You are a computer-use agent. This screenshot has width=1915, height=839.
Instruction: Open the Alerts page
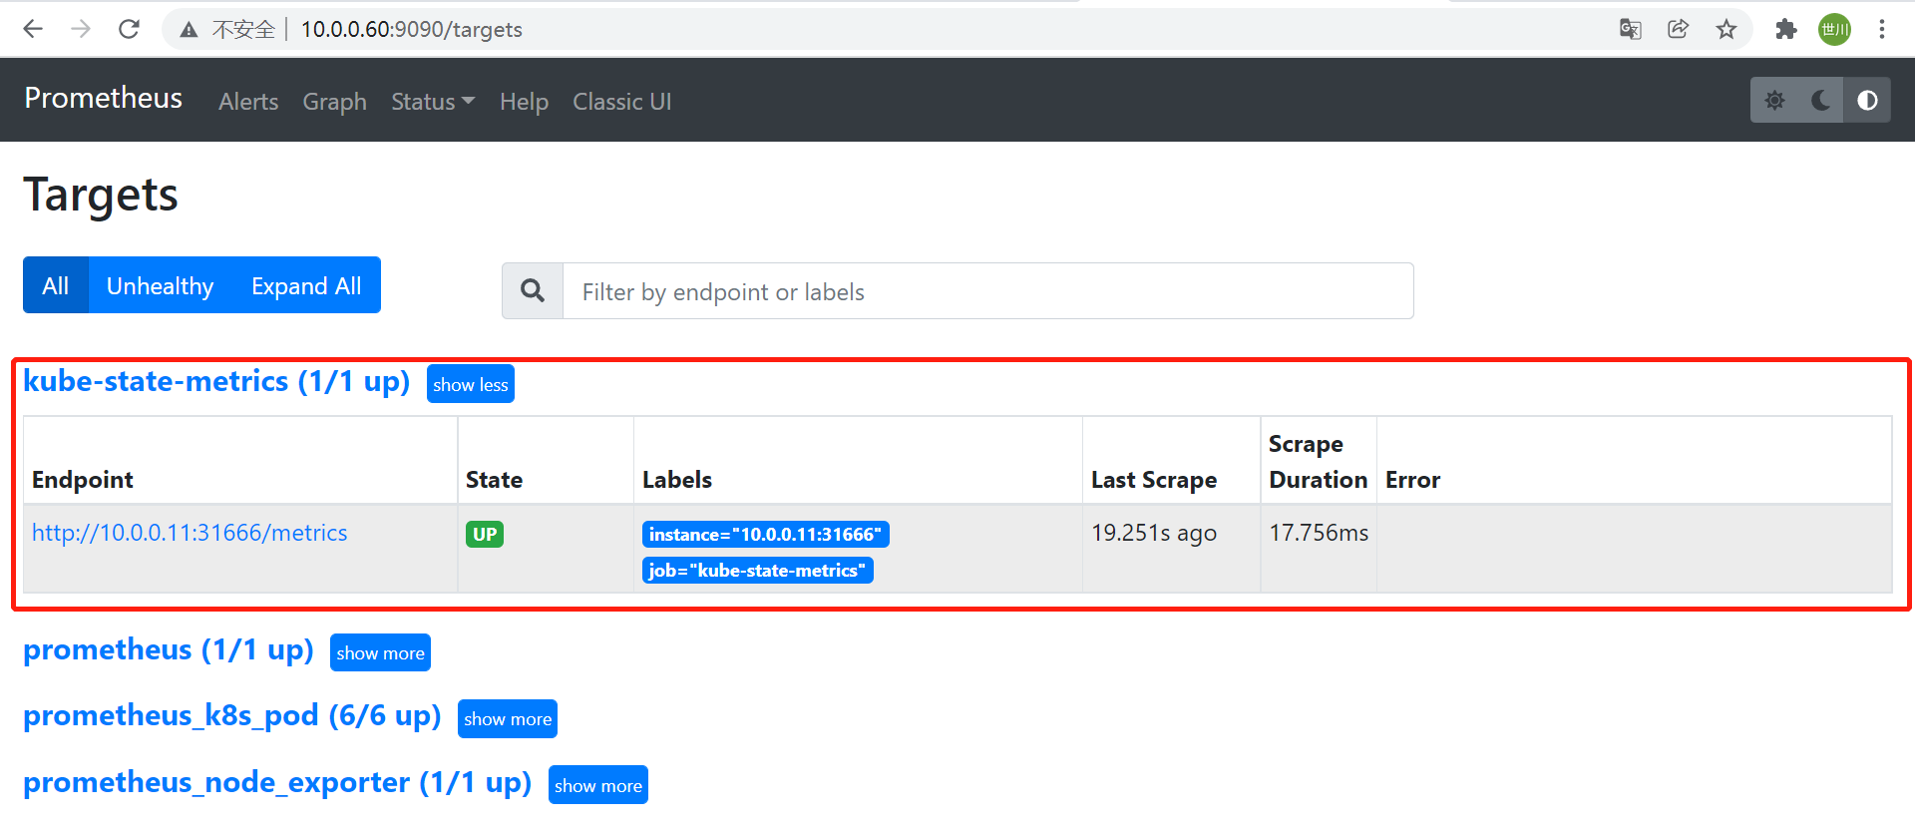click(x=248, y=102)
